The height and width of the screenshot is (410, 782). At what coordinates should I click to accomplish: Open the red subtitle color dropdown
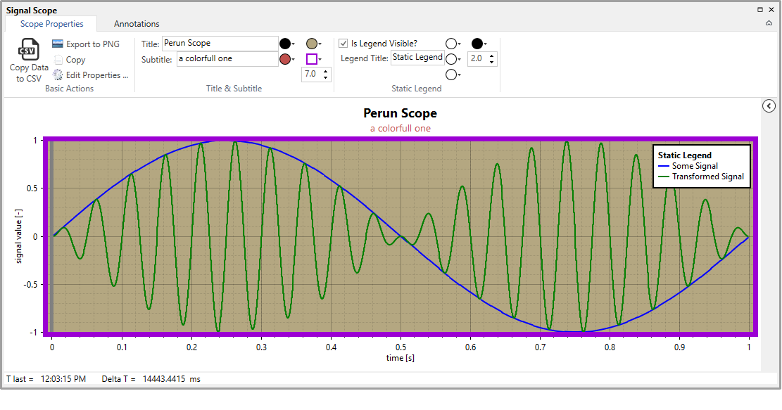(x=288, y=60)
